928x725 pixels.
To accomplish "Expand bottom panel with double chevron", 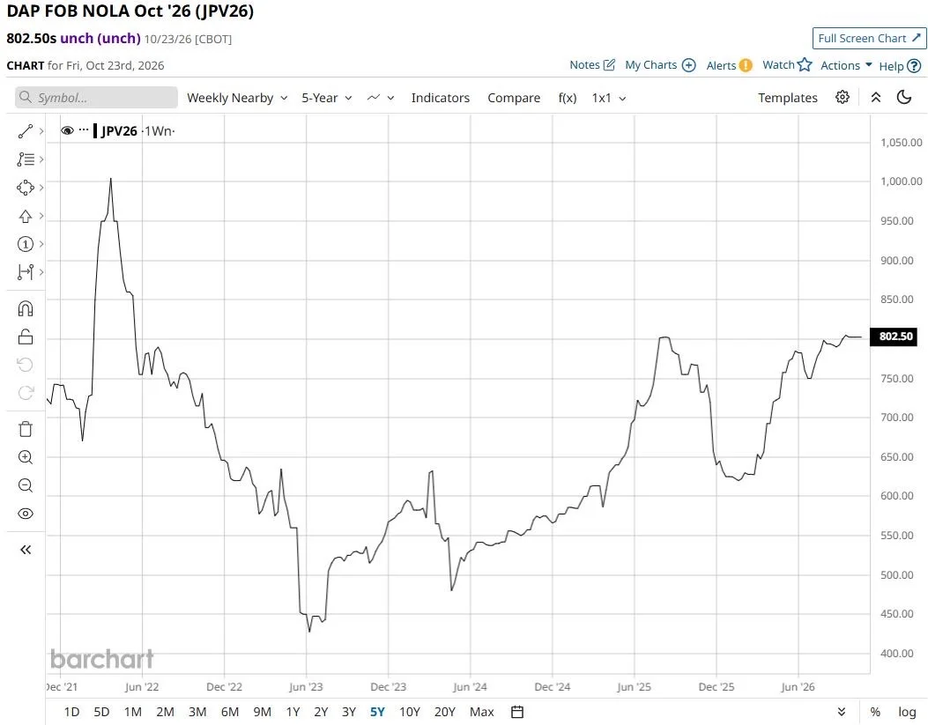I will pyautogui.click(x=842, y=712).
